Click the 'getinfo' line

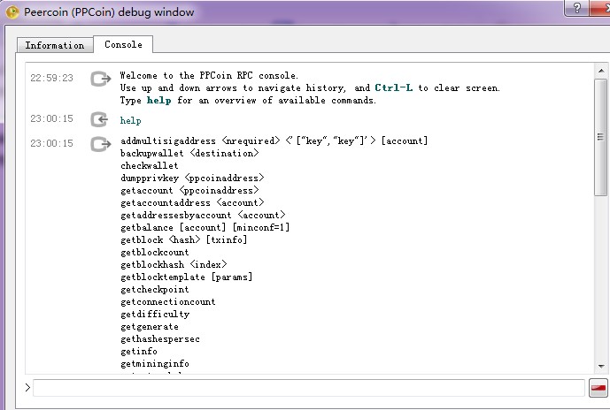pos(139,352)
